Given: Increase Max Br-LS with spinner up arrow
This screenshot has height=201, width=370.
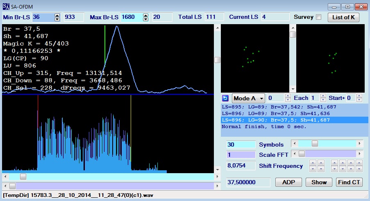Looking at the screenshot, I should click(145, 15).
